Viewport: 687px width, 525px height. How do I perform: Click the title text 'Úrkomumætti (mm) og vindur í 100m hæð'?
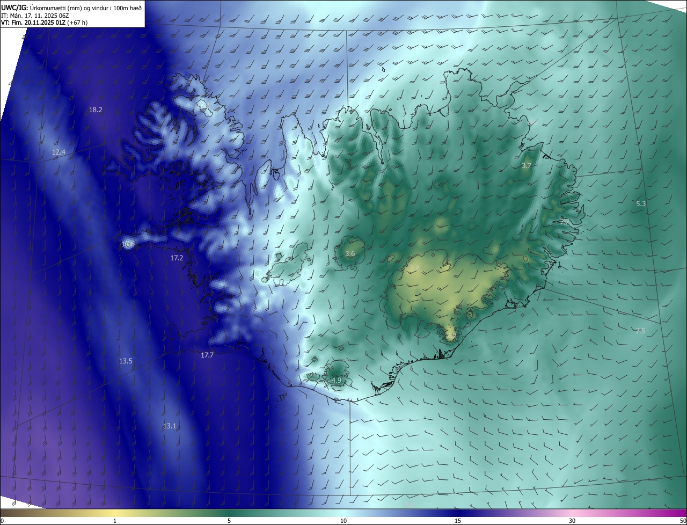coord(86,8)
